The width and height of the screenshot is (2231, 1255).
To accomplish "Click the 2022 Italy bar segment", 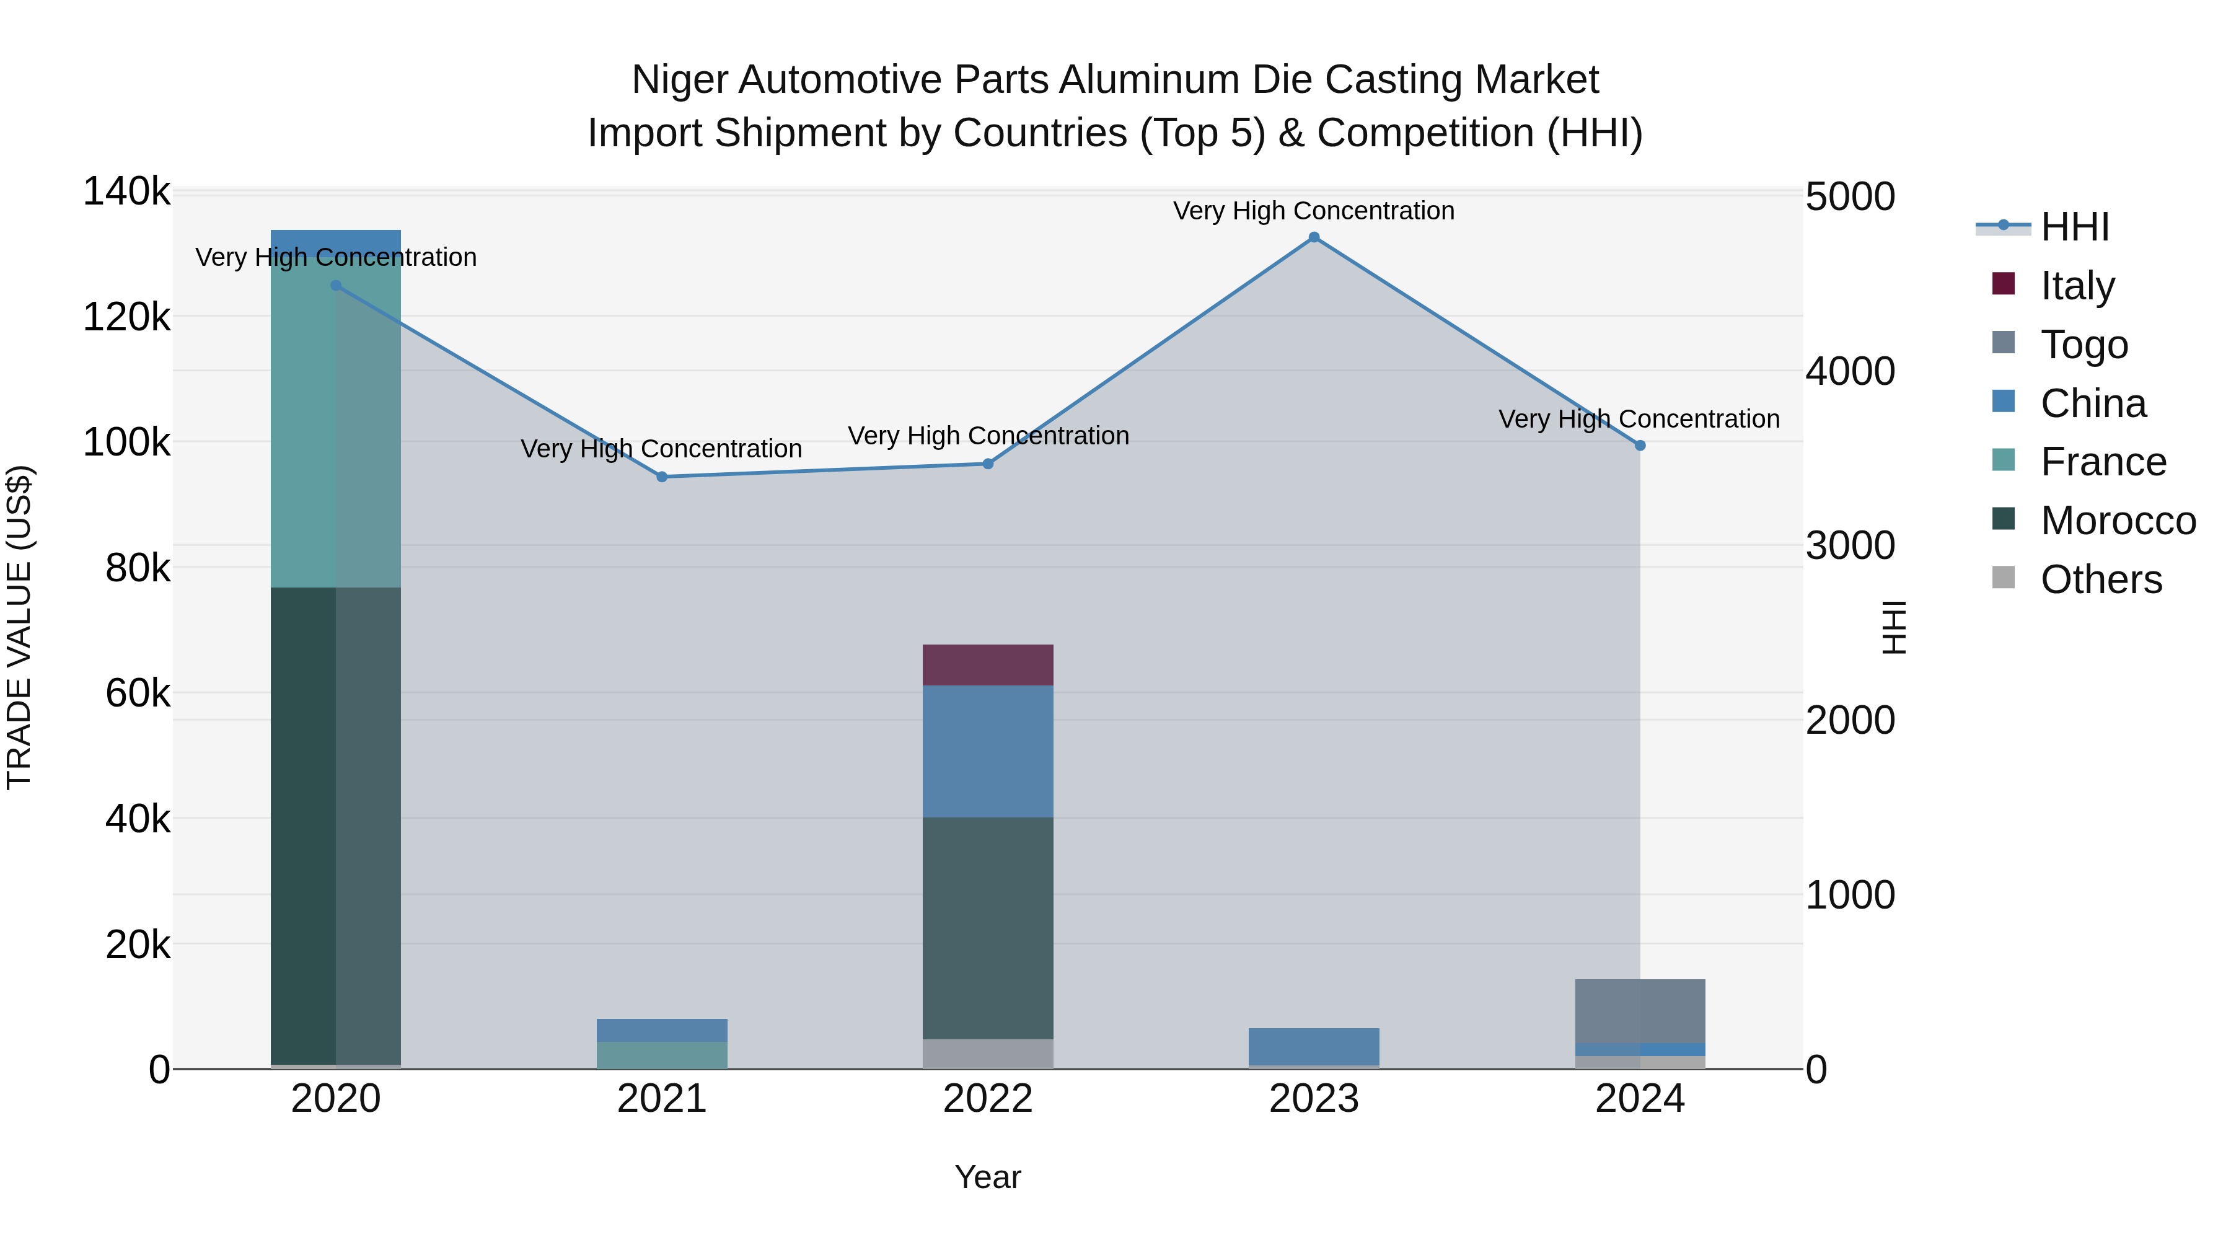I will coord(988,665).
